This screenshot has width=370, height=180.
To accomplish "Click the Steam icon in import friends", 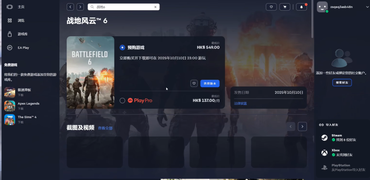I will click(x=325, y=138).
